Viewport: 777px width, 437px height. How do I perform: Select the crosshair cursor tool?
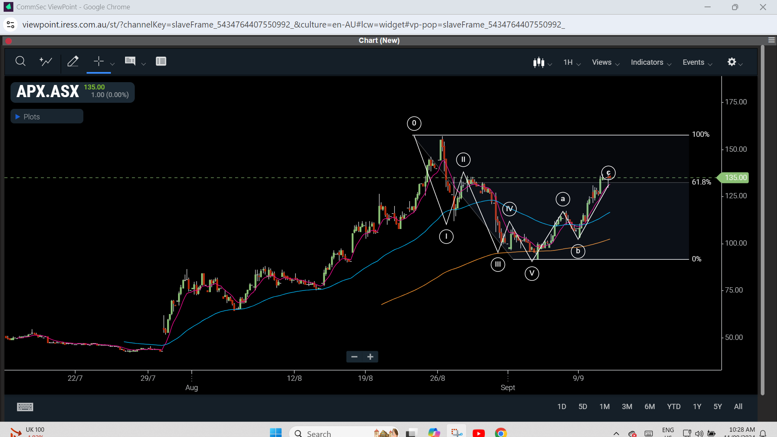pos(98,62)
